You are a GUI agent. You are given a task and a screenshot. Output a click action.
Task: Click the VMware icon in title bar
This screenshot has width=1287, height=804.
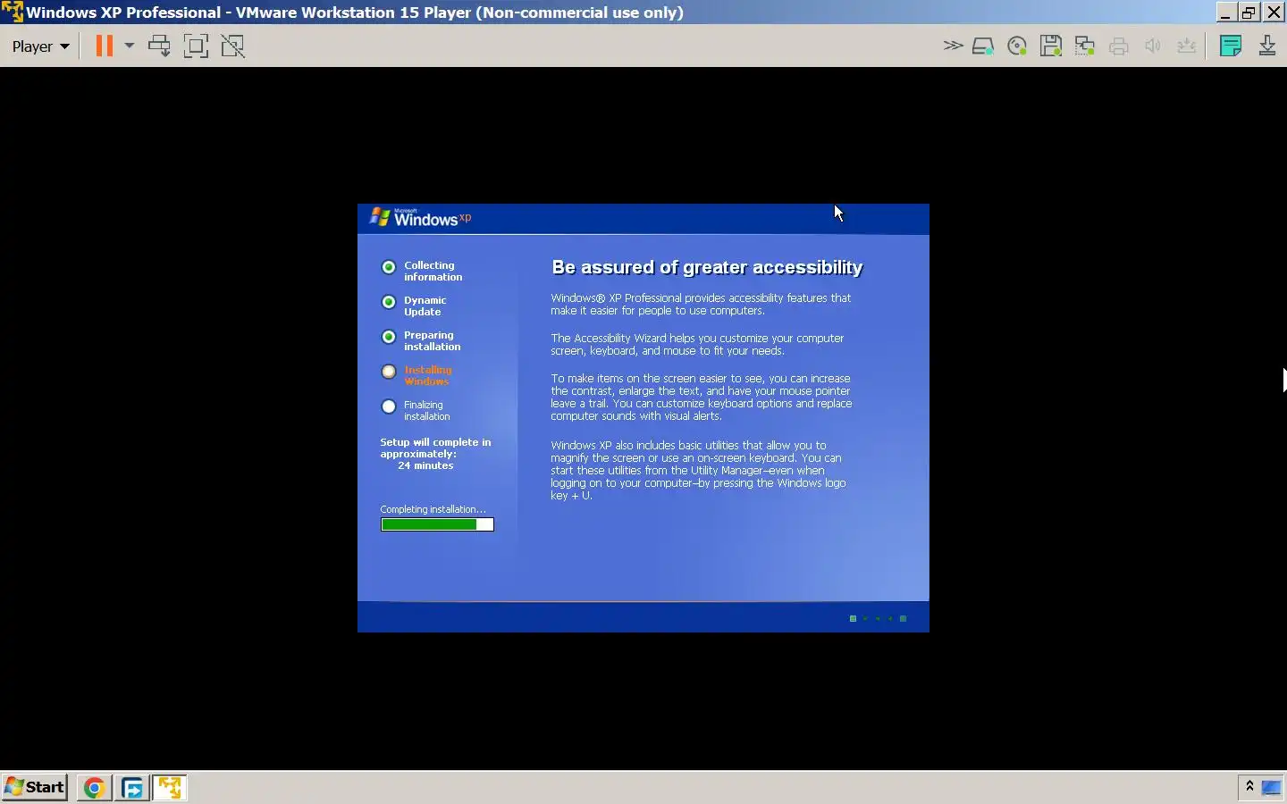(x=12, y=12)
